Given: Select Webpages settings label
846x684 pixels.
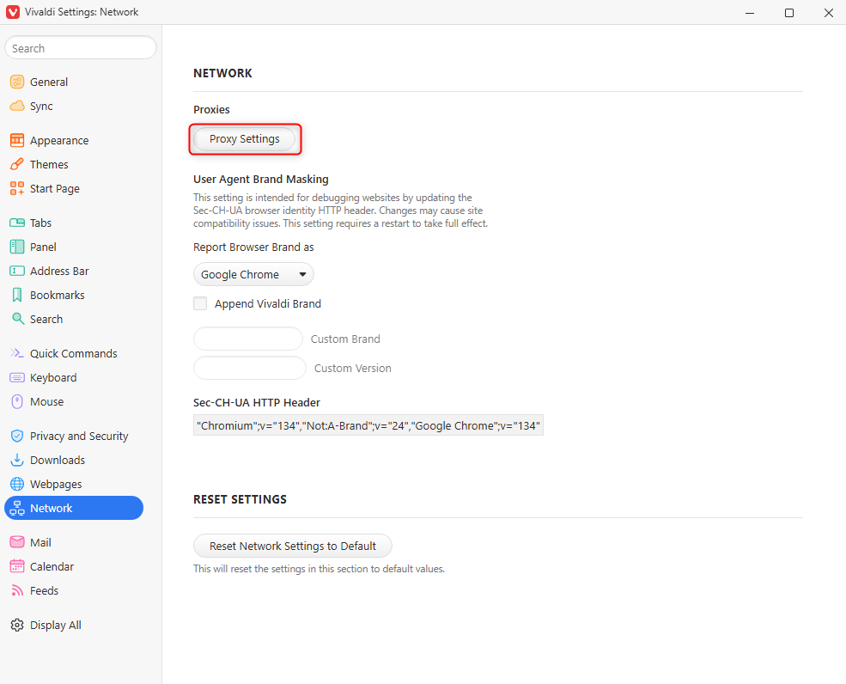Looking at the screenshot, I should tap(56, 485).
